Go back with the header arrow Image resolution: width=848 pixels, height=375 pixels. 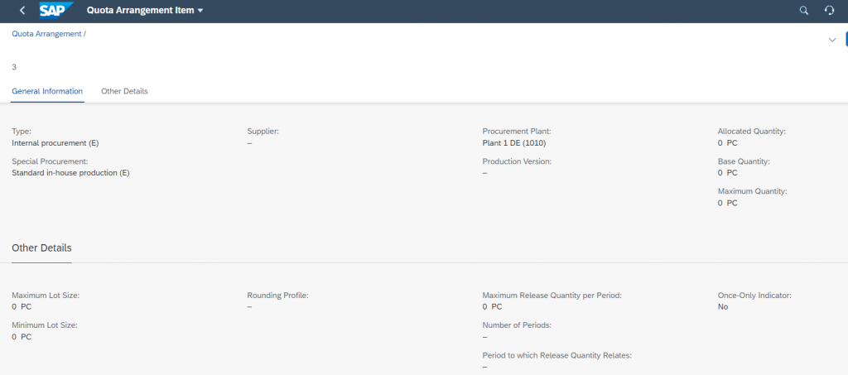tap(22, 10)
